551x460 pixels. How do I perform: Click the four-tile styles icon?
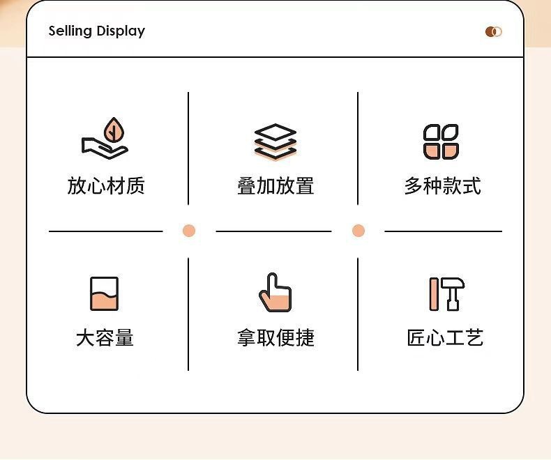(441, 142)
